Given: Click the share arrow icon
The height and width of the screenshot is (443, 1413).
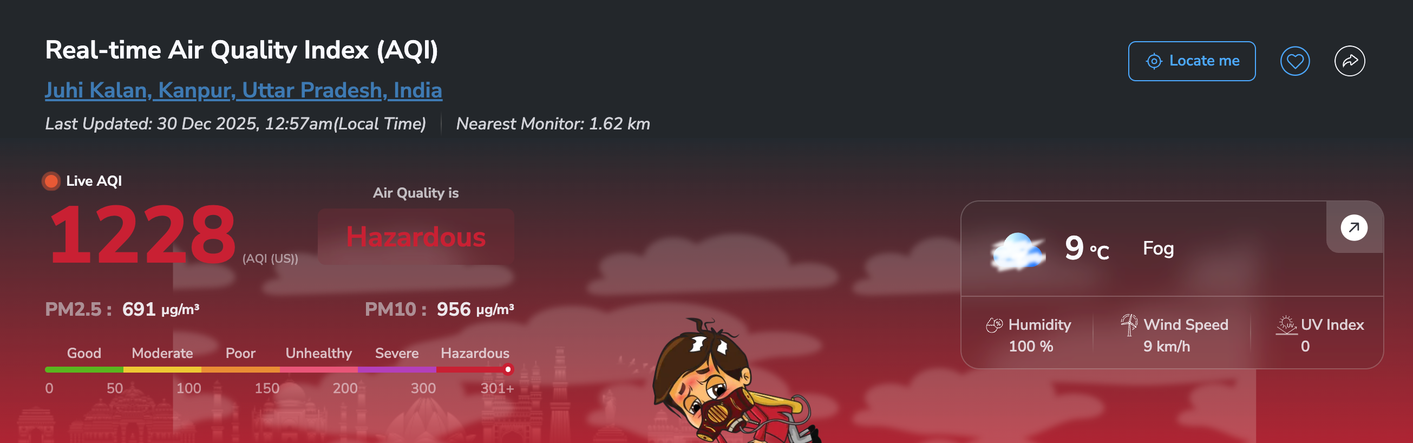Looking at the screenshot, I should (1349, 61).
